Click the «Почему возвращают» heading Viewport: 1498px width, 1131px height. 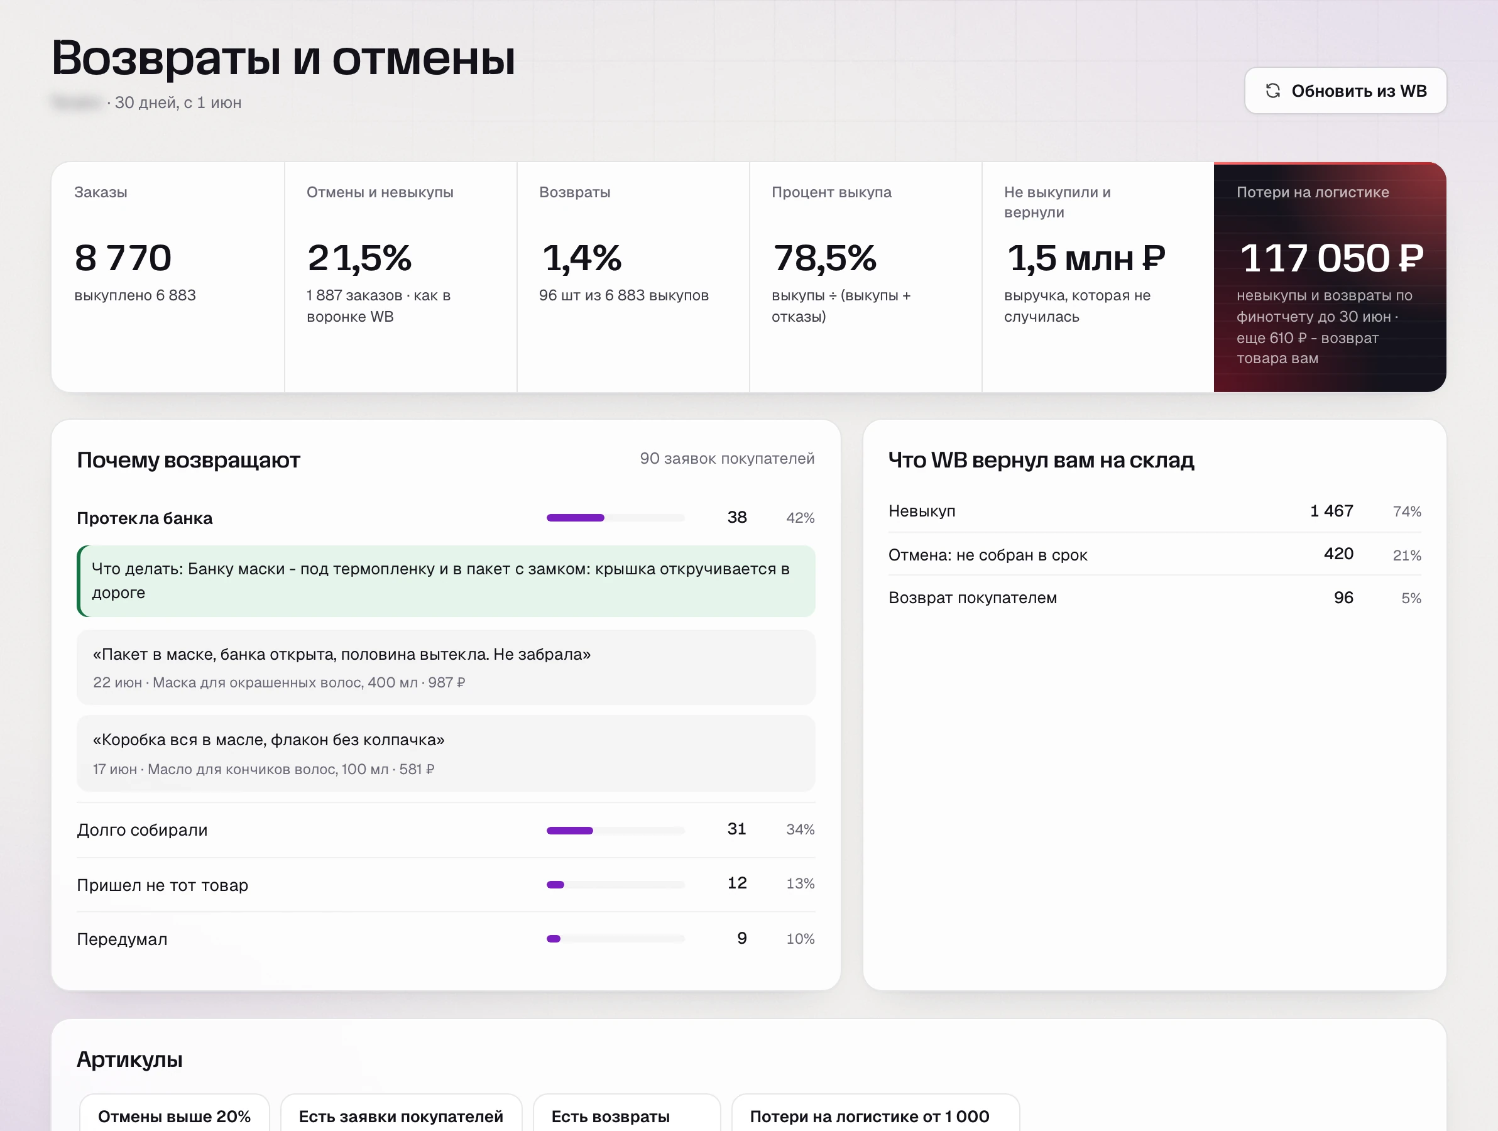click(x=189, y=461)
